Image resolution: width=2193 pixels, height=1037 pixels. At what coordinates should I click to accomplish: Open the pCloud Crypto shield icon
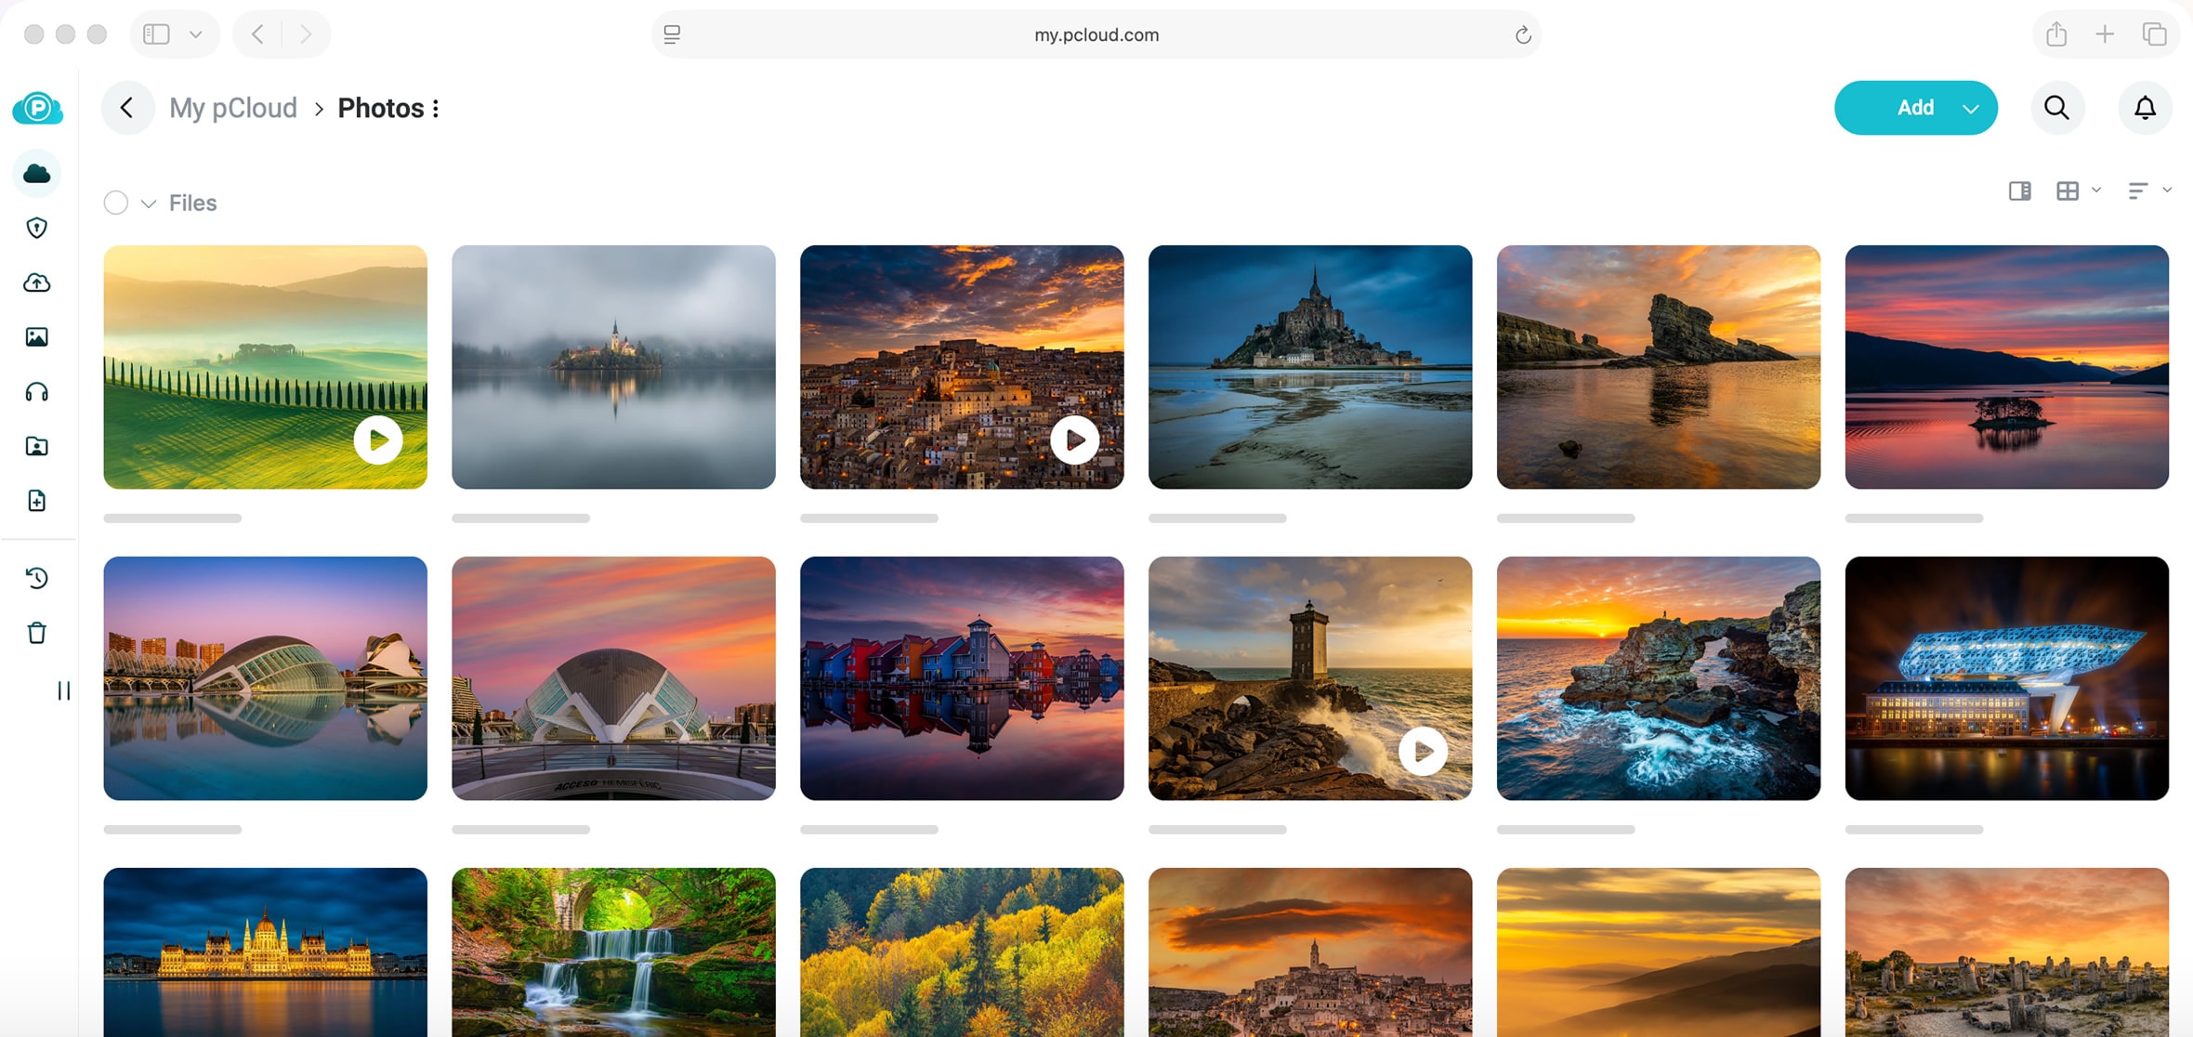[37, 228]
